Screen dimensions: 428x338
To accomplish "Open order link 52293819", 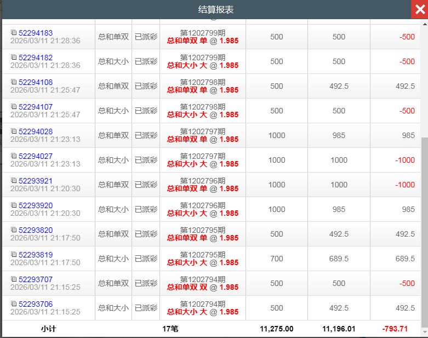I will (x=36, y=255).
